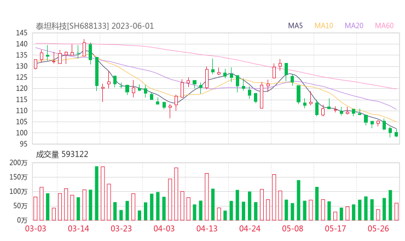Click the tallest green volume bar in mid-March
405x241 pixels.
tap(97, 193)
